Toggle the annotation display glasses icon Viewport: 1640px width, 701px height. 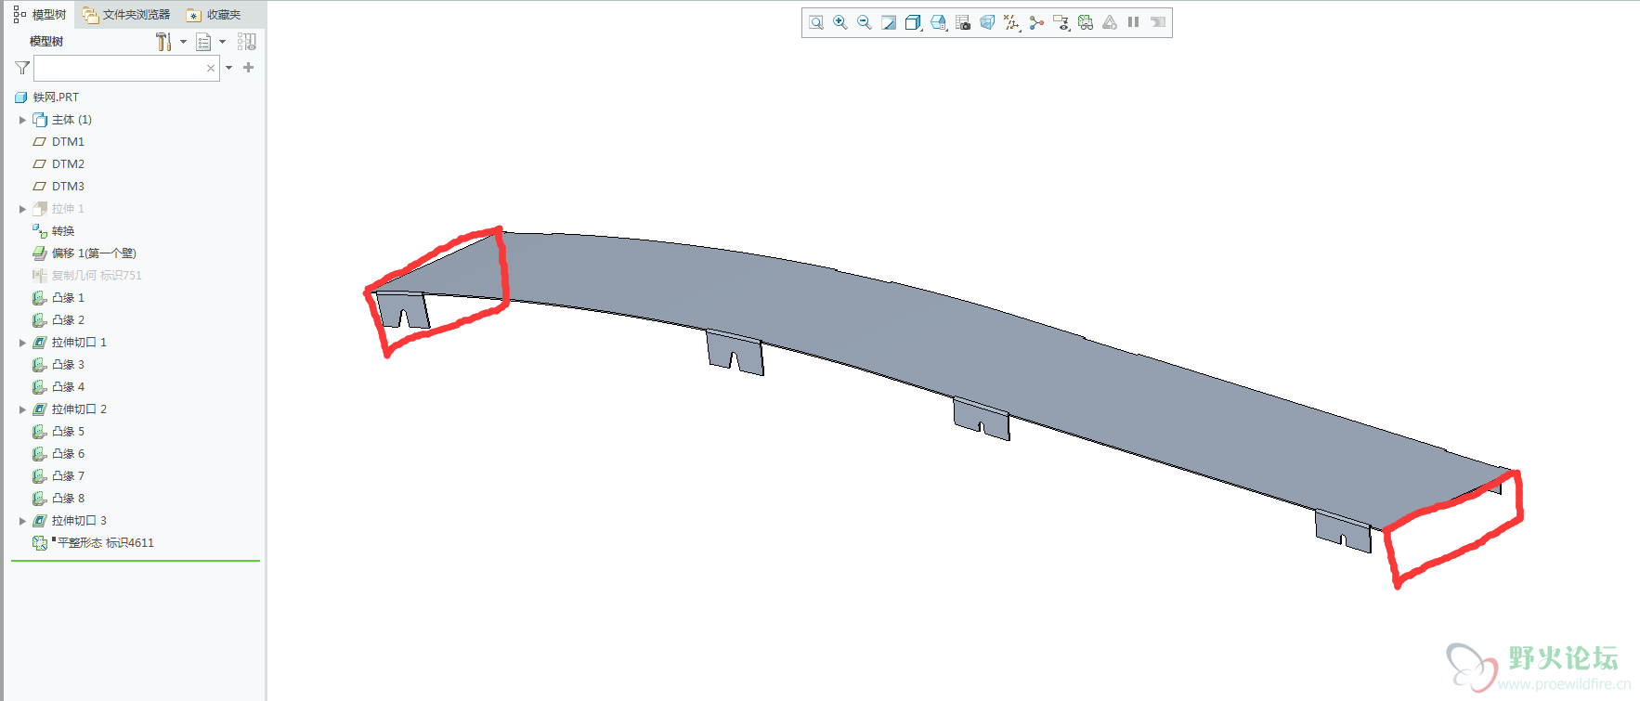pos(1086,22)
